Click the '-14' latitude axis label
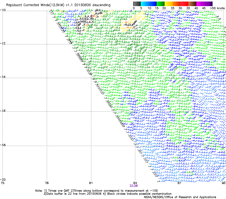Image resolution: width=226 pixels, height=199 pixels. (3, 77)
